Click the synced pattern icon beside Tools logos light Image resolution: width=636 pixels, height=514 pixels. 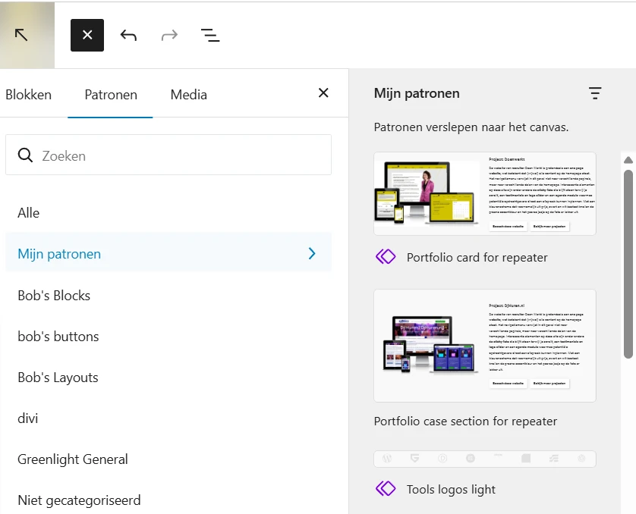(x=386, y=489)
